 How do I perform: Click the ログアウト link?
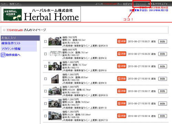[x=128, y=4]
